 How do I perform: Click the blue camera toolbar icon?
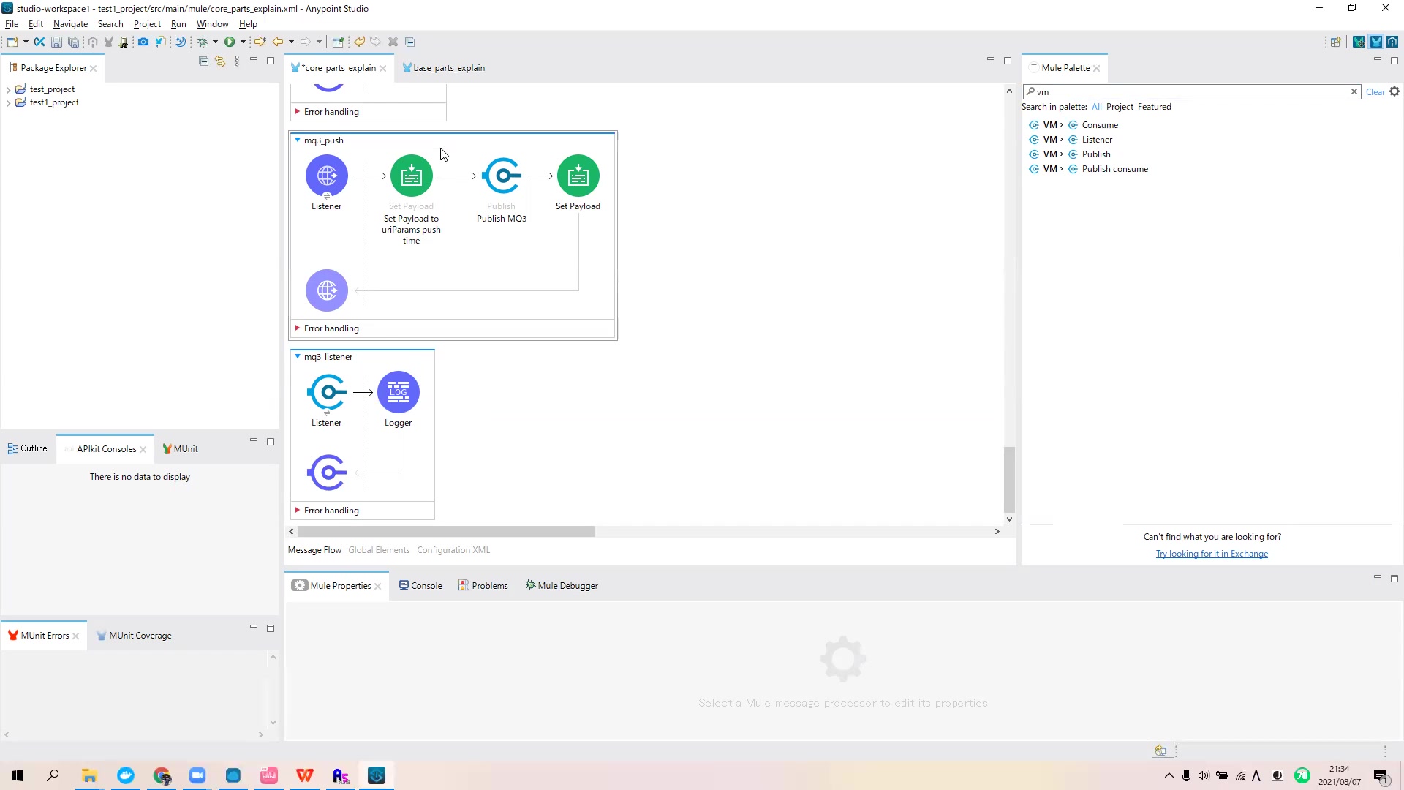coord(143,42)
